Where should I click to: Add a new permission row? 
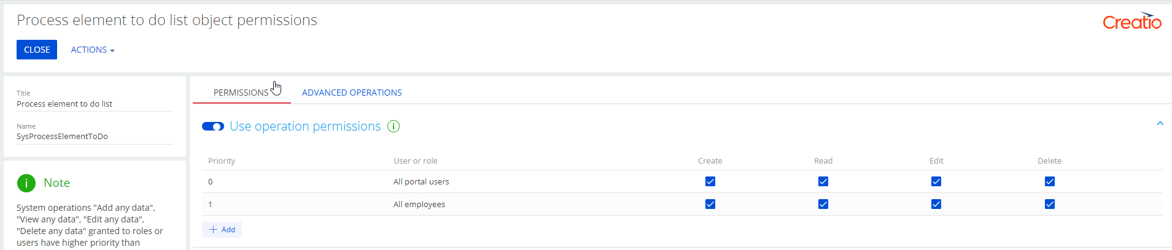222,230
